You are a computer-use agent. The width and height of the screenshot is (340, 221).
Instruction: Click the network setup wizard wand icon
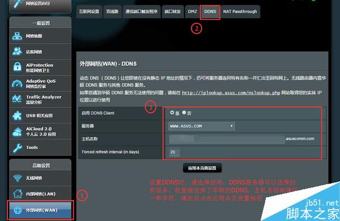coord(18,3)
